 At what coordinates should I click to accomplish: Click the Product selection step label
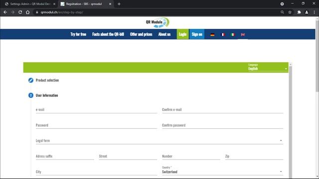coord(47,81)
